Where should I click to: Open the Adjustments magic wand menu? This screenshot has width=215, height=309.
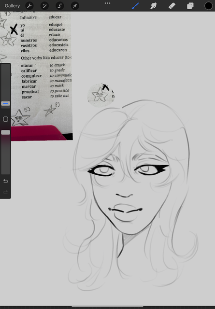point(44,6)
